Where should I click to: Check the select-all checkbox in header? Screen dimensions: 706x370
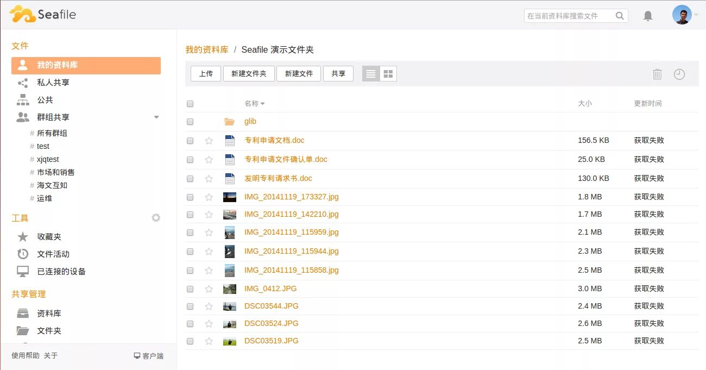tap(190, 104)
